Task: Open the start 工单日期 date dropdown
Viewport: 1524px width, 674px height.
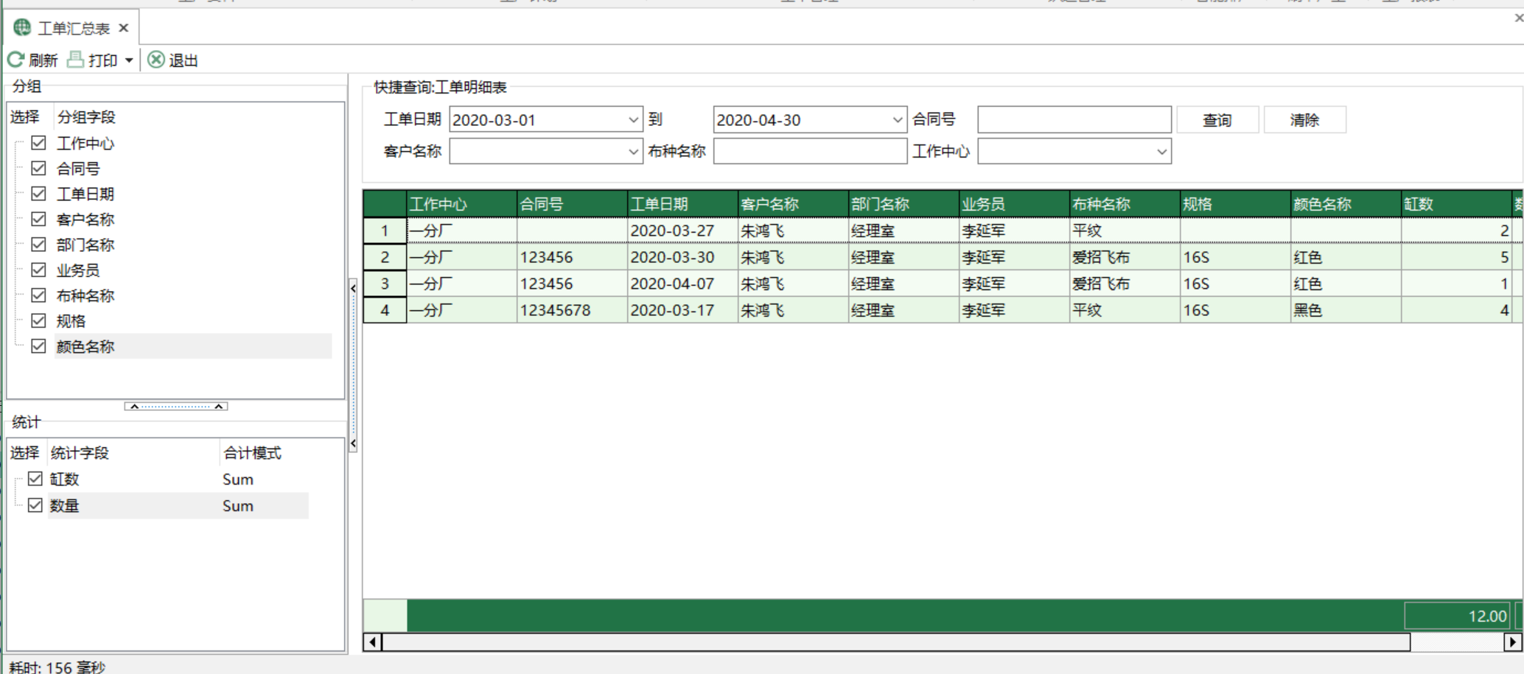Action: 633,120
